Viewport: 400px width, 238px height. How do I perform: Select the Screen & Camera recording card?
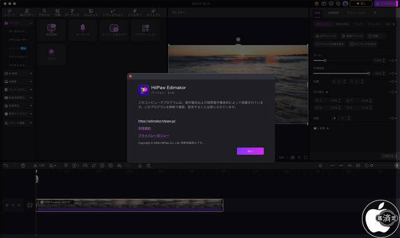click(x=114, y=29)
